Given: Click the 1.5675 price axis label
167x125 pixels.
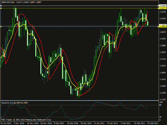Looking at the screenshot, I should 163,66.
